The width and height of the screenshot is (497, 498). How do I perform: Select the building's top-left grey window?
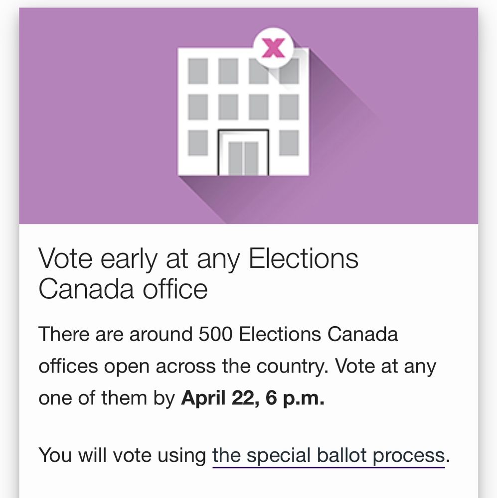(x=198, y=71)
